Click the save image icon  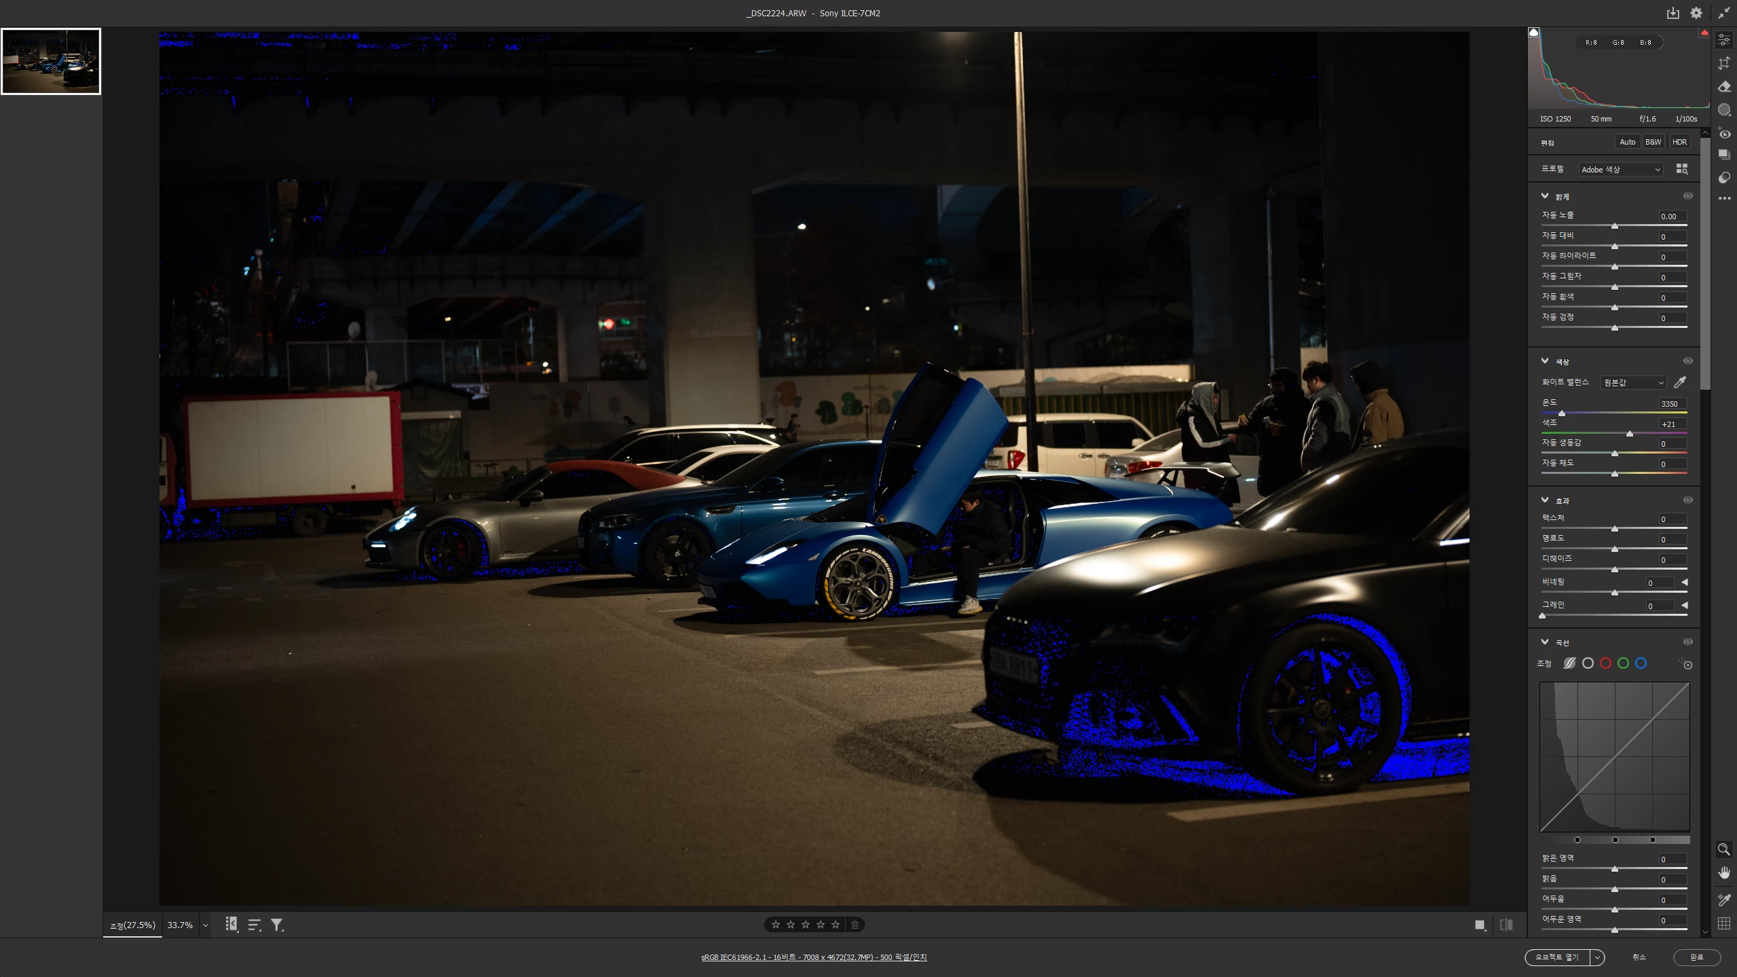pos(1673,13)
